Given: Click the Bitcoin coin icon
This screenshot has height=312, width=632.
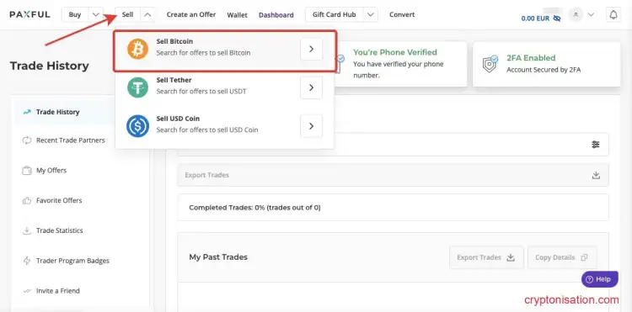Looking at the screenshot, I should [138, 49].
